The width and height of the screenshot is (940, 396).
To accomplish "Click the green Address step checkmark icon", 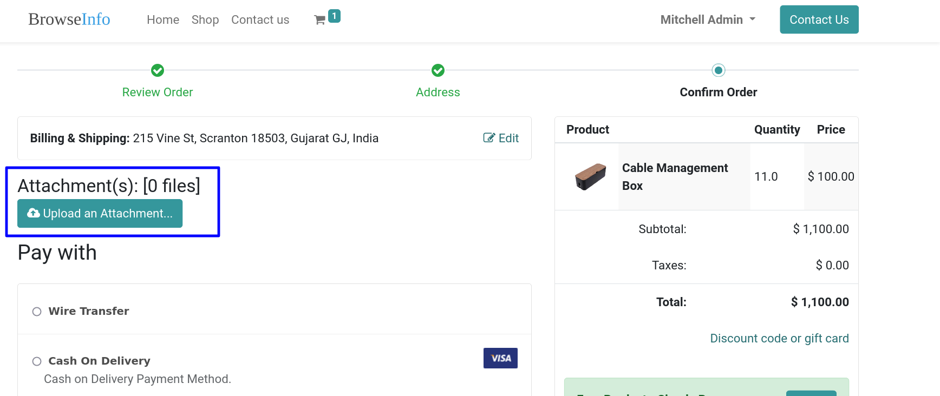I will (438, 70).
